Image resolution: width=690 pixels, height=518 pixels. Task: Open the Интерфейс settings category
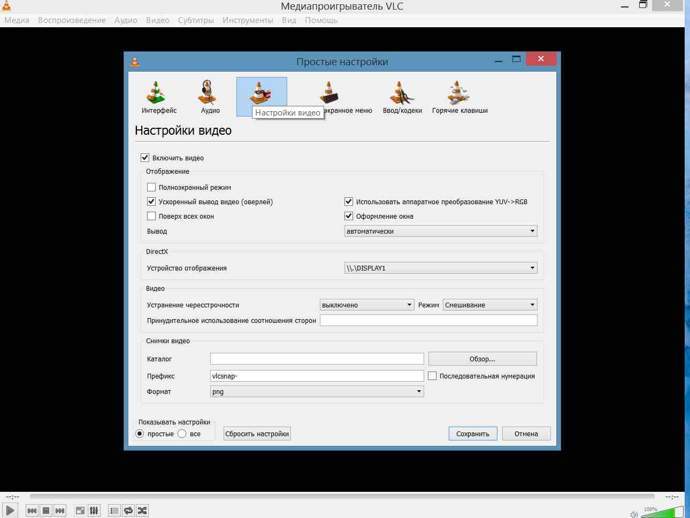(159, 97)
